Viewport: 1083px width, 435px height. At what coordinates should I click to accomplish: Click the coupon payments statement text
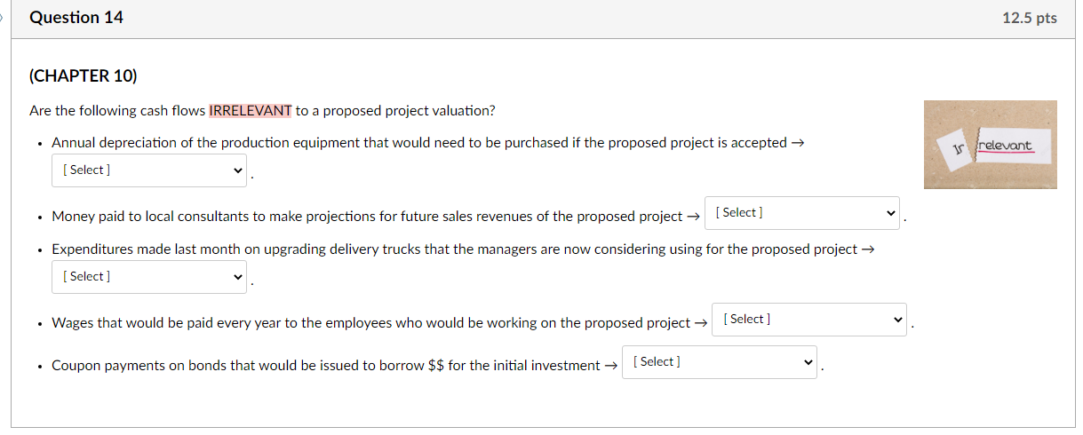point(325,366)
